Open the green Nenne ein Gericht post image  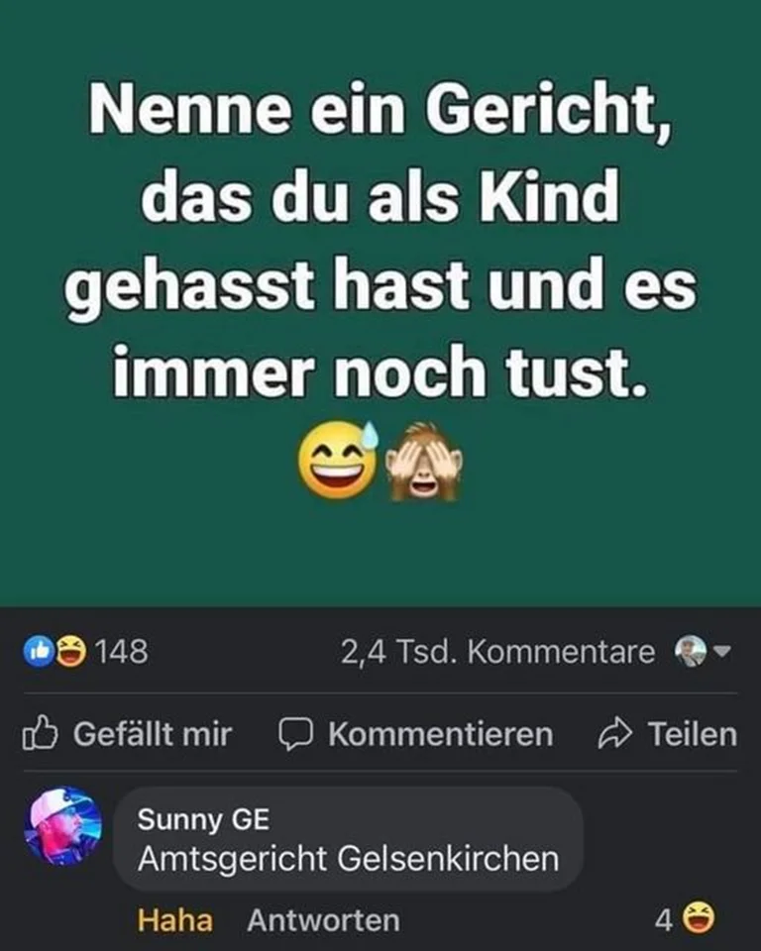[380, 303]
